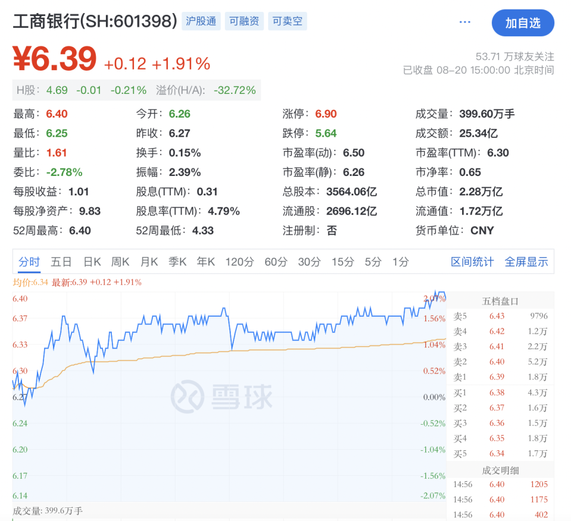
Task: Click the 可卖空 tag
Action: 287,21
